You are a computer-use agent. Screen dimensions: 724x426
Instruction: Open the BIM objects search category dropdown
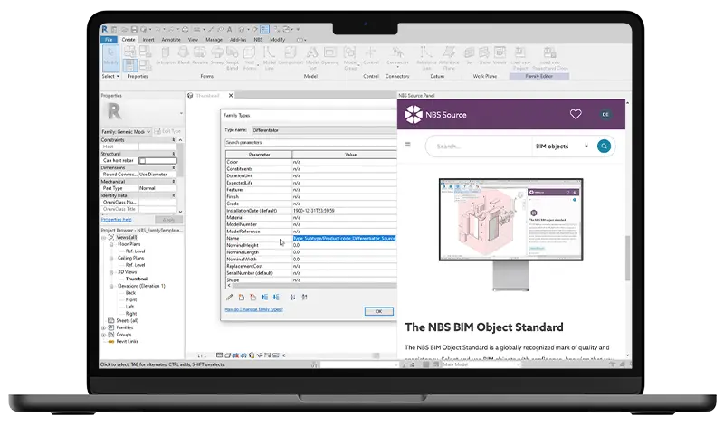pyautogui.click(x=562, y=147)
